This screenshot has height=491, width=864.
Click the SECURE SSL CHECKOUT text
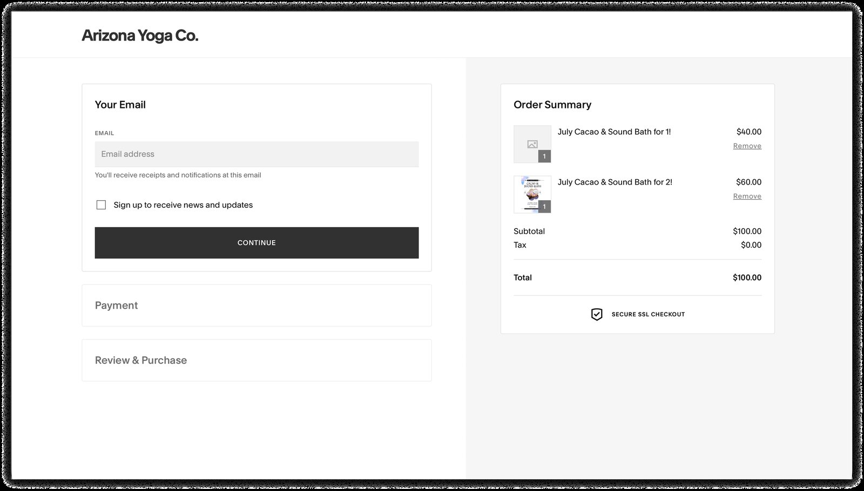(x=648, y=314)
